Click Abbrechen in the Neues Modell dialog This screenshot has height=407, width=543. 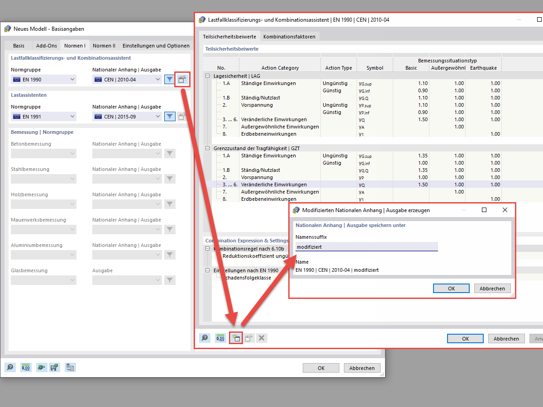click(x=362, y=368)
